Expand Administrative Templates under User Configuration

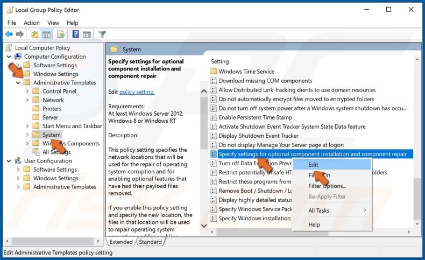(x=18, y=187)
